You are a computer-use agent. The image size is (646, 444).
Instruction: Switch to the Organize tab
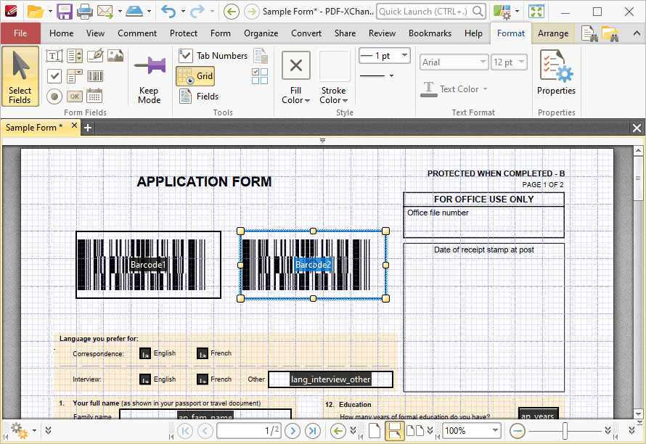point(261,33)
